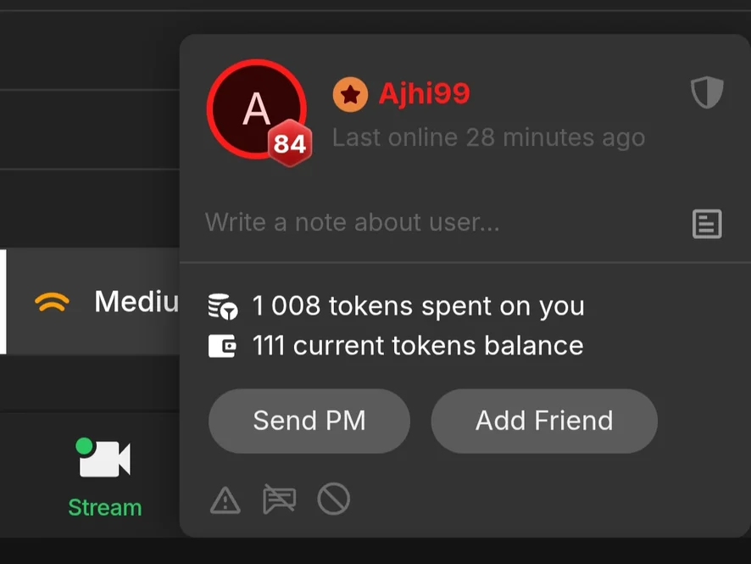This screenshot has width=751, height=564.
Task: Click the red level 84 badge
Action: point(290,145)
